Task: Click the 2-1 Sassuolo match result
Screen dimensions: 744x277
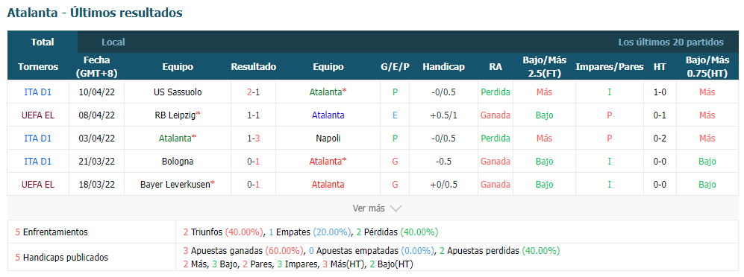Action: (x=254, y=92)
